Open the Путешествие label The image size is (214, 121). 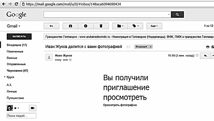[15, 98]
